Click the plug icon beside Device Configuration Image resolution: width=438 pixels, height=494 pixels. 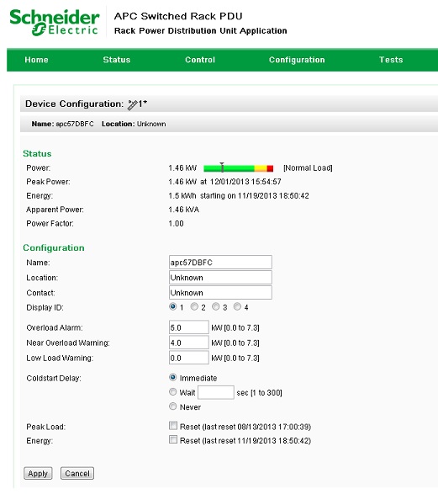(x=132, y=104)
